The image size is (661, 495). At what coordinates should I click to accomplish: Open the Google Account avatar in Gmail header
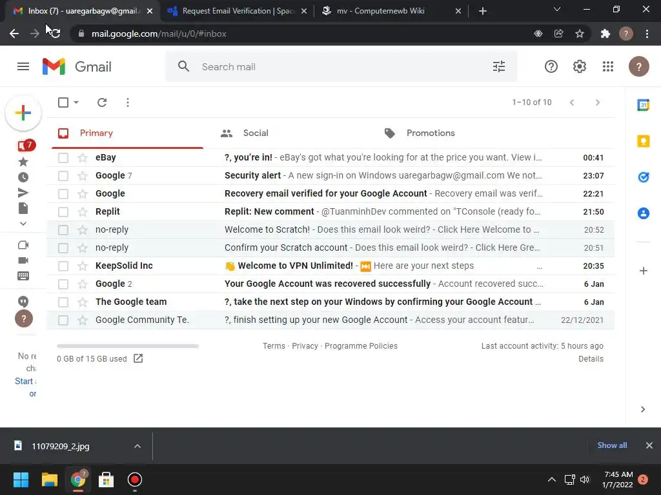point(638,66)
